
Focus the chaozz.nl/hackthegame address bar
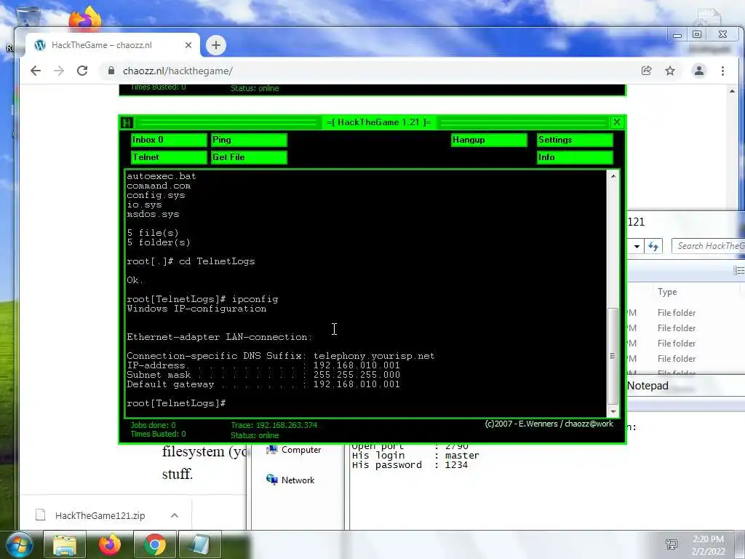click(178, 71)
